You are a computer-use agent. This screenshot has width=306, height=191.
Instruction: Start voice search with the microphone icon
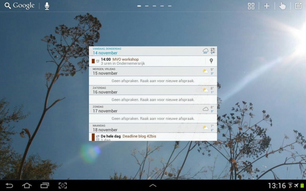coord(47,6)
